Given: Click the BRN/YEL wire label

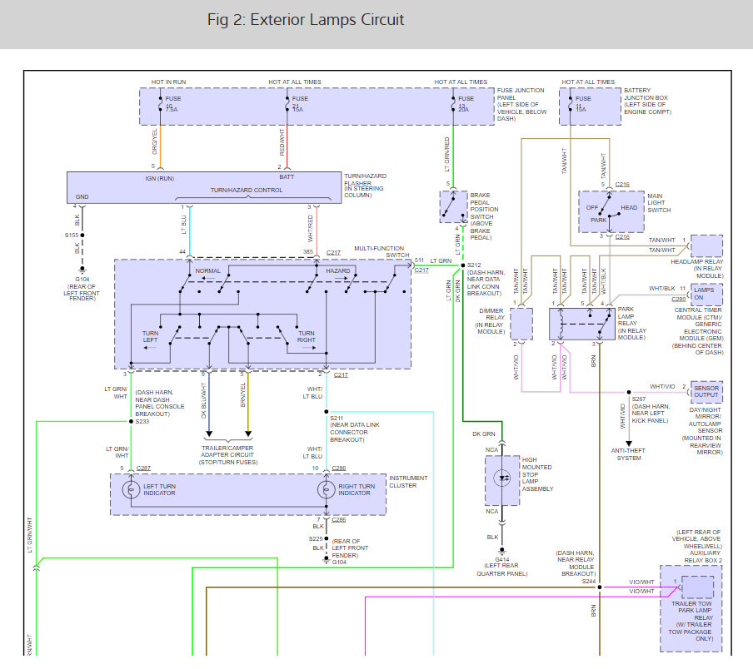Looking at the screenshot, I should point(243,394).
